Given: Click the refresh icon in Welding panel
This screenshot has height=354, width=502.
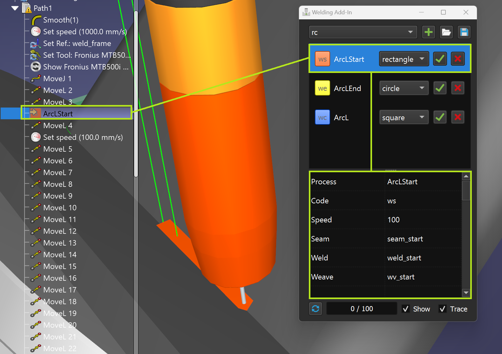Looking at the screenshot, I should [x=315, y=309].
